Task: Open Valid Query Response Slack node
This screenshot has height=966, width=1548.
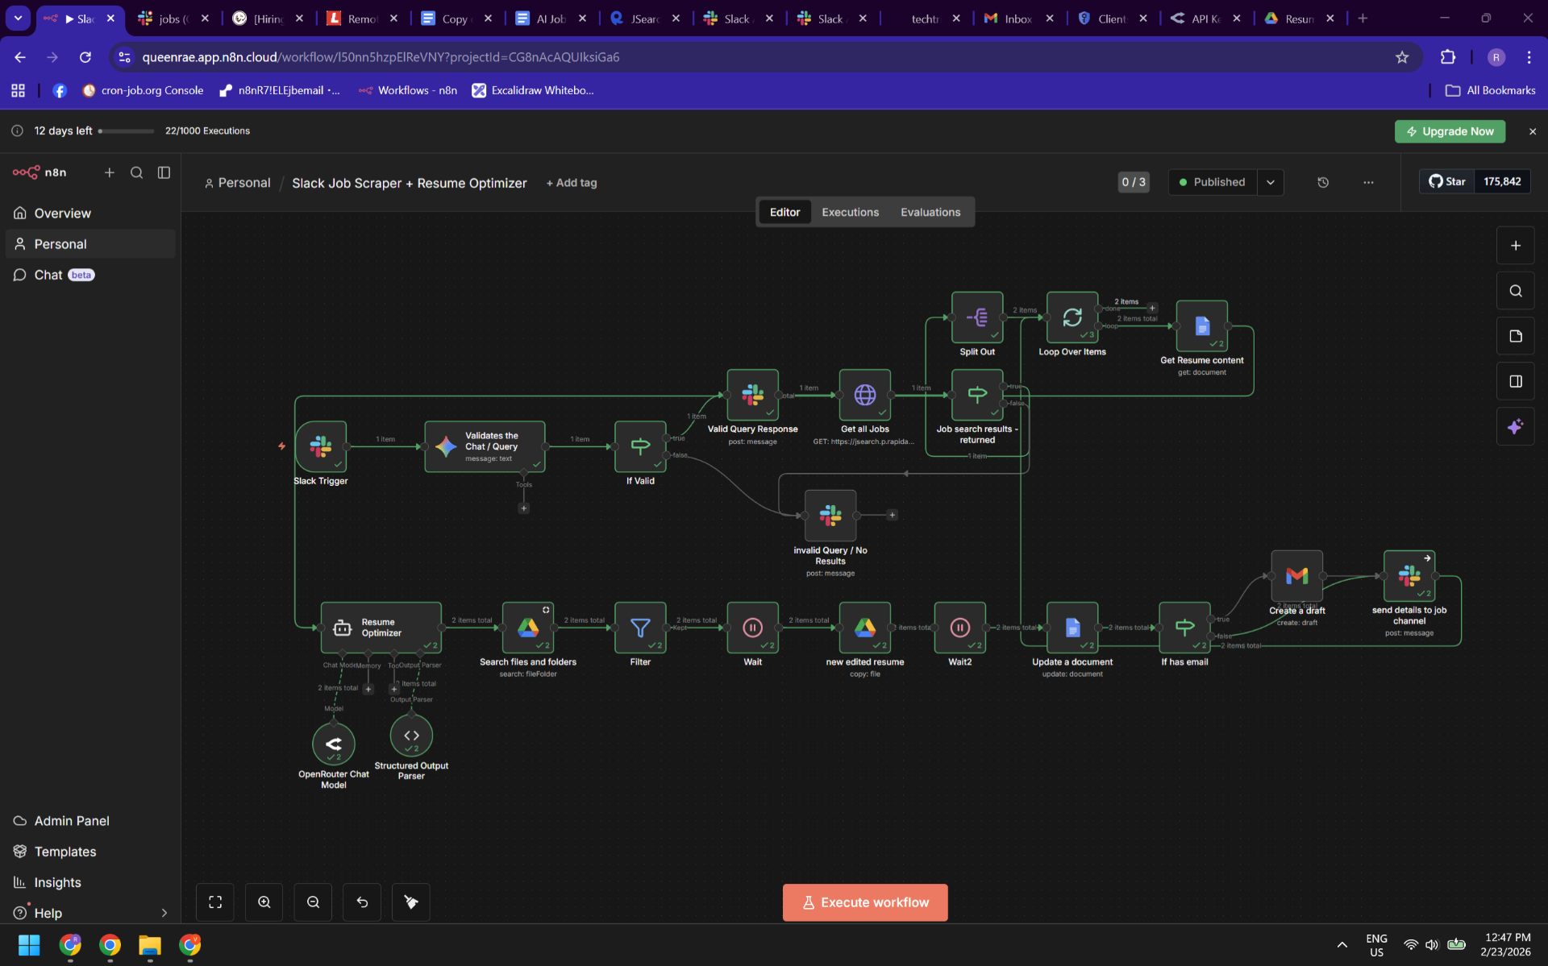Action: pyautogui.click(x=752, y=395)
